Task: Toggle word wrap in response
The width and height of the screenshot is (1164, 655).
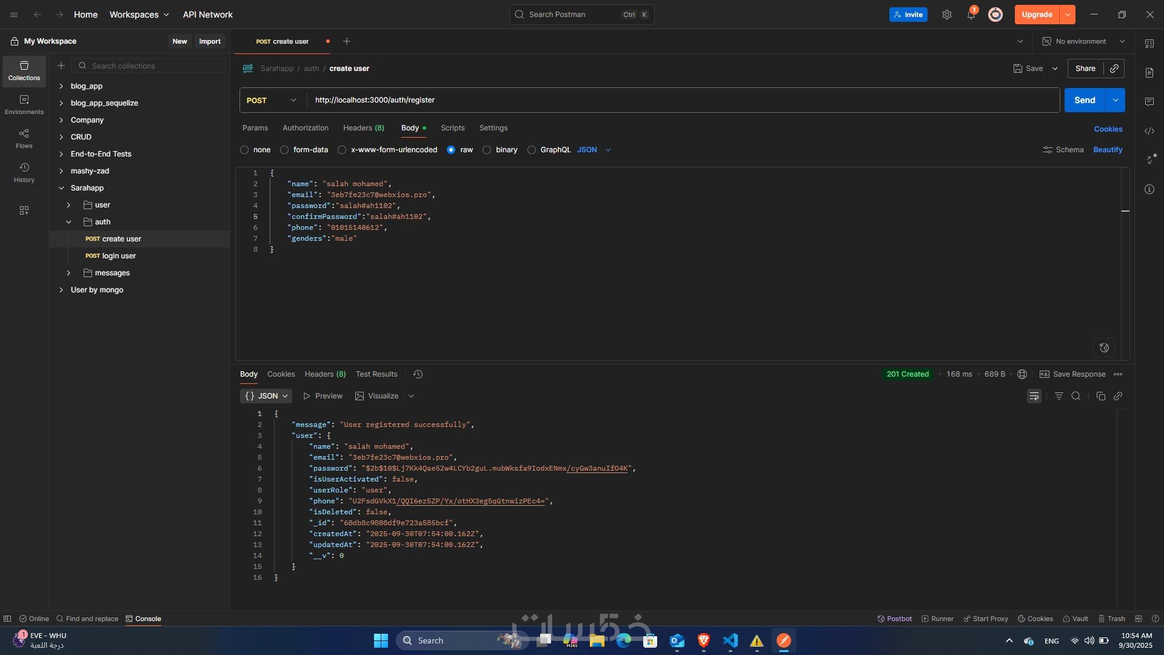Action: point(1034,396)
